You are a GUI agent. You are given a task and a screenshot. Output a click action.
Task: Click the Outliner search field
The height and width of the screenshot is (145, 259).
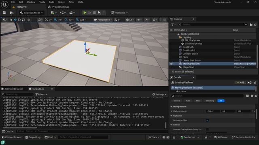click(x=213, y=25)
